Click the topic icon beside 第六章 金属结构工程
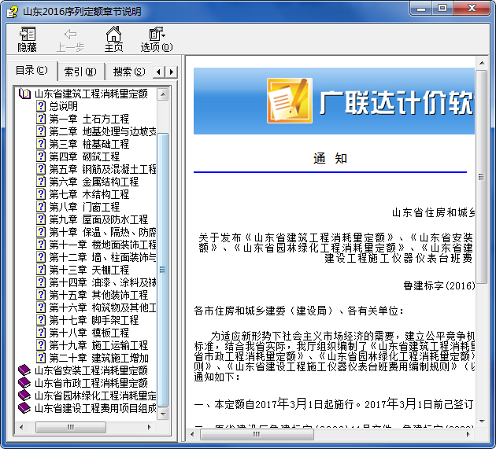Viewport: 496px width, 449px height. point(41,182)
